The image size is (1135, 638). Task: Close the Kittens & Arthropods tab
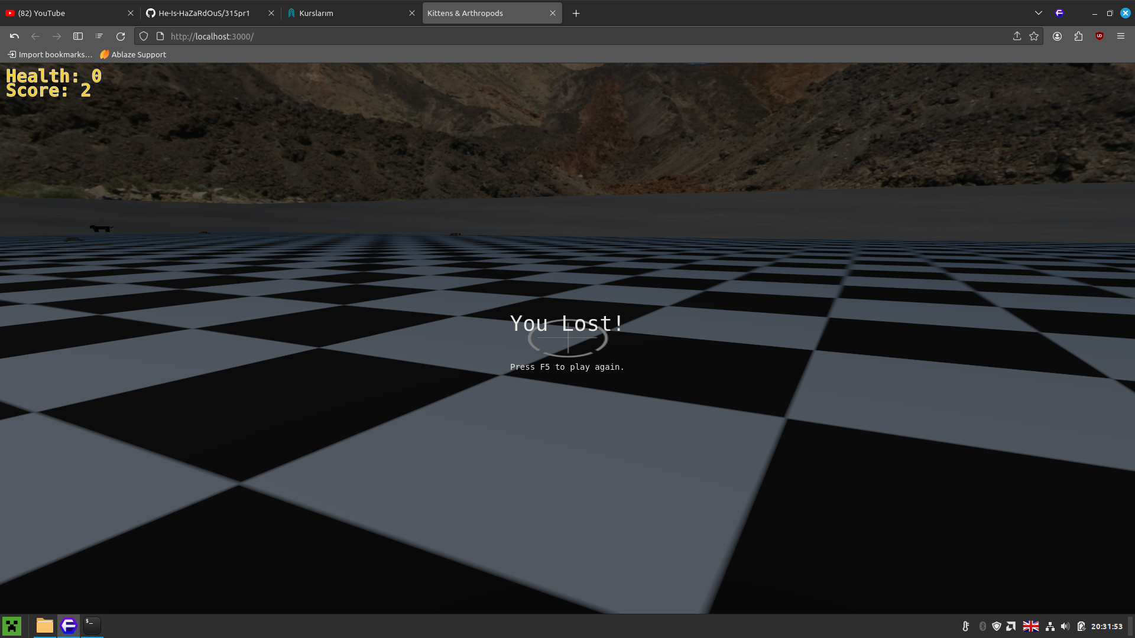point(553,13)
